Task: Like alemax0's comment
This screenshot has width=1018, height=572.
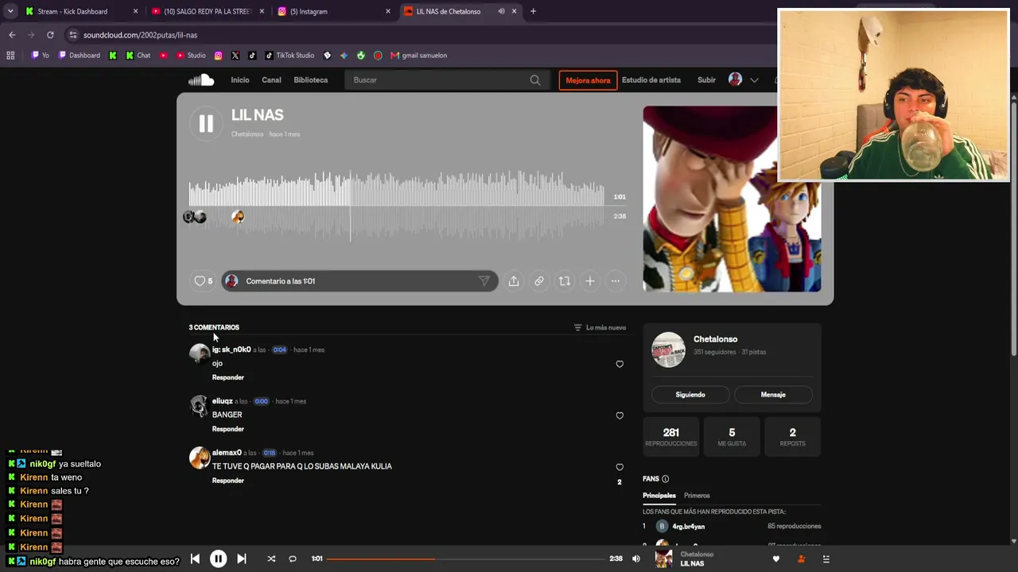Action: [x=620, y=467]
